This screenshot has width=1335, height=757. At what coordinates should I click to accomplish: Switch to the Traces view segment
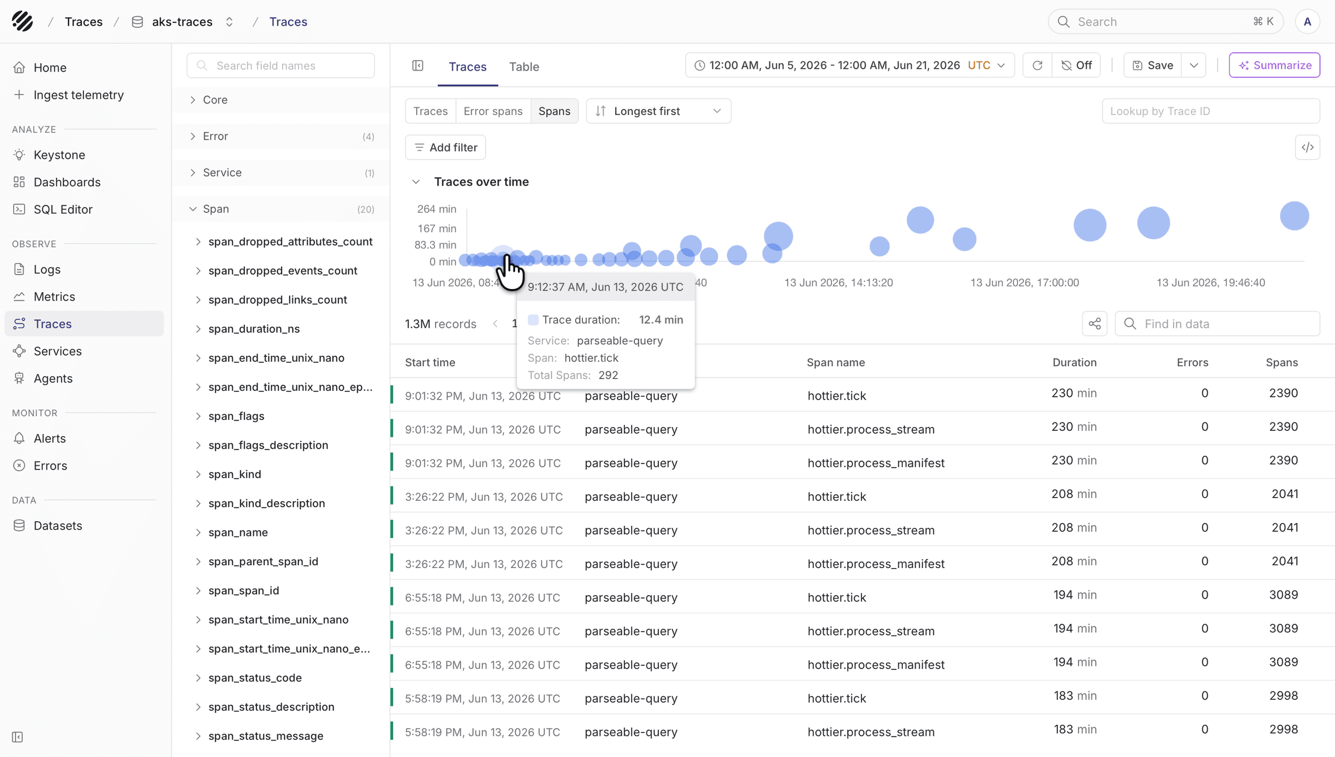click(431, 111)
